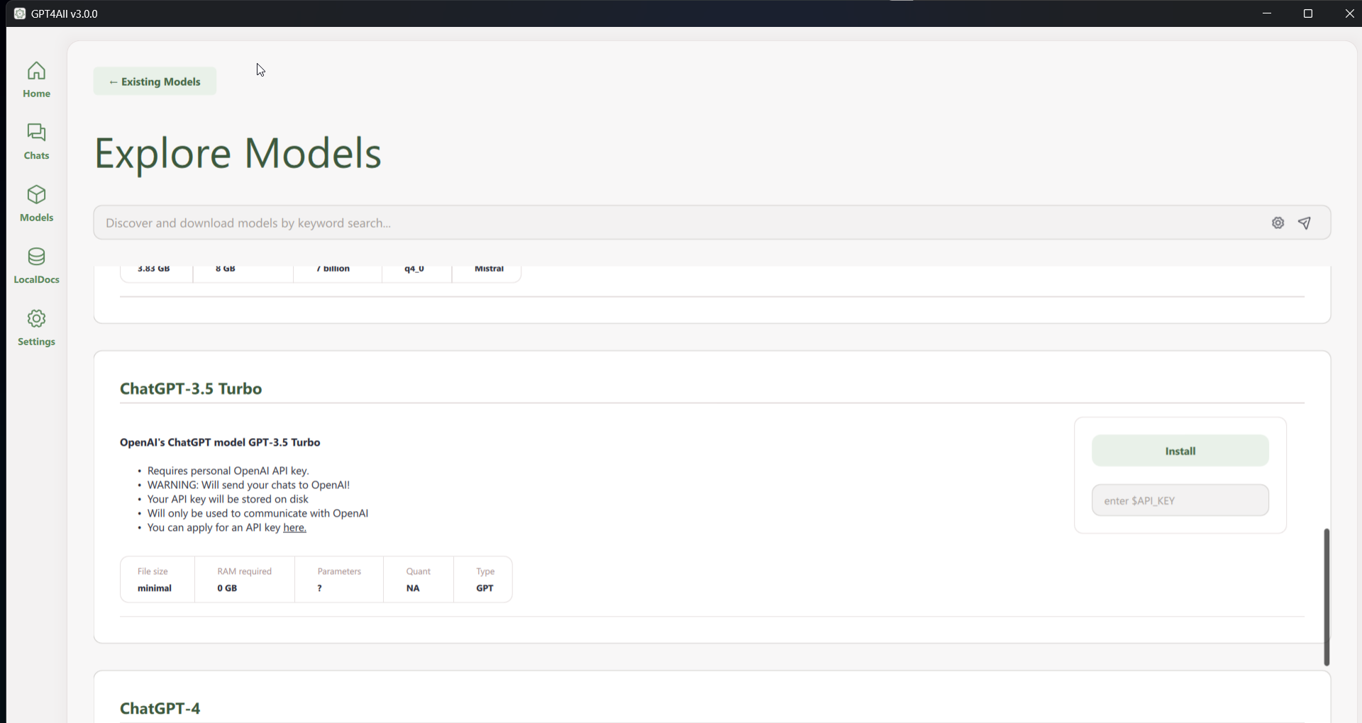Viewport: 1362px width, 723px height.
Task: Click the 'Explore Models' title
Action: click(x=238, y=153)
